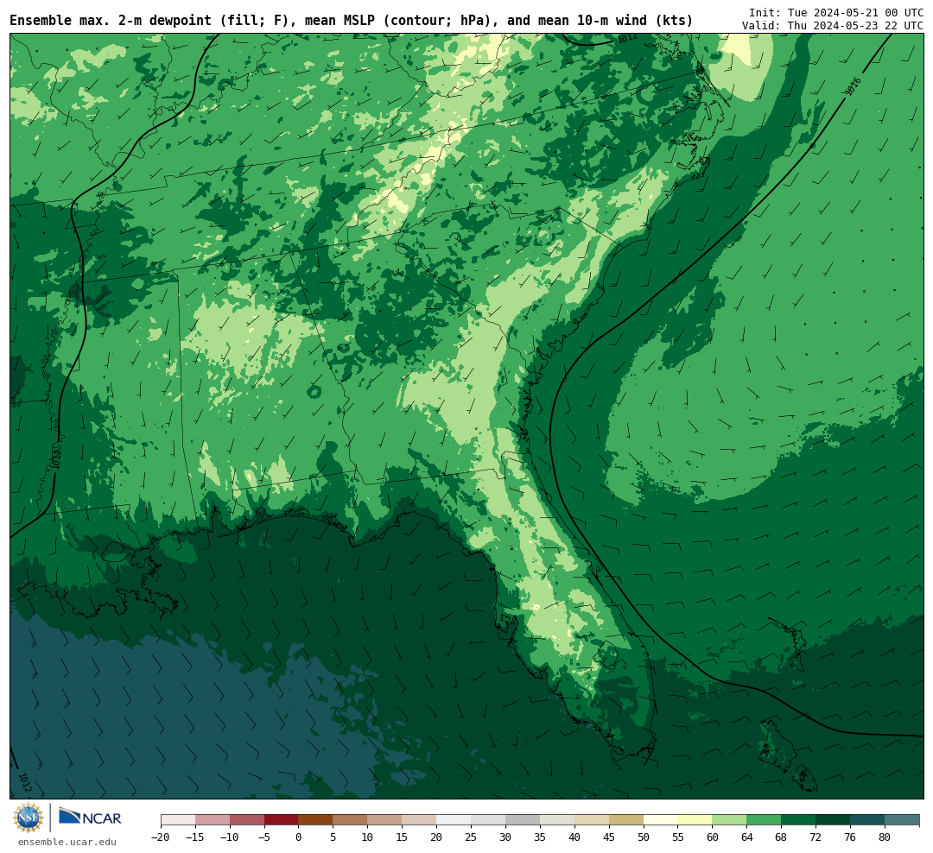Click the colorbar tick label '64'

pos(747,837)
